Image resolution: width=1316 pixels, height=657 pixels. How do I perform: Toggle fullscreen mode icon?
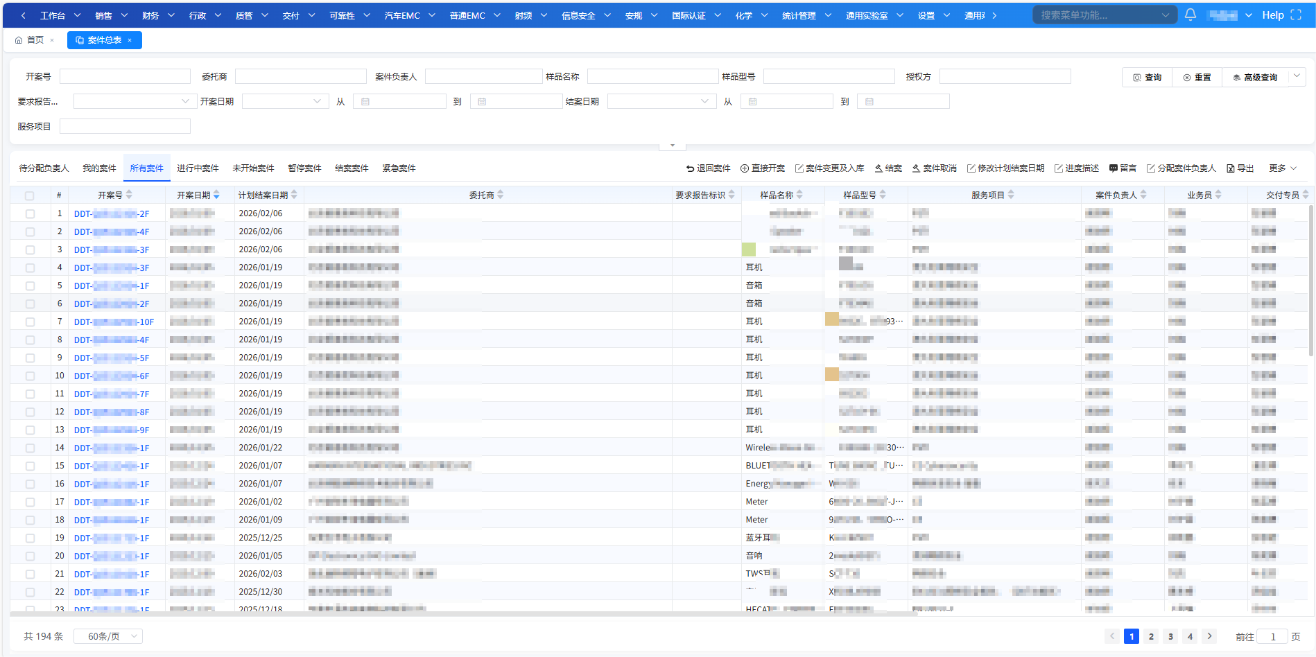point(1296,15)
